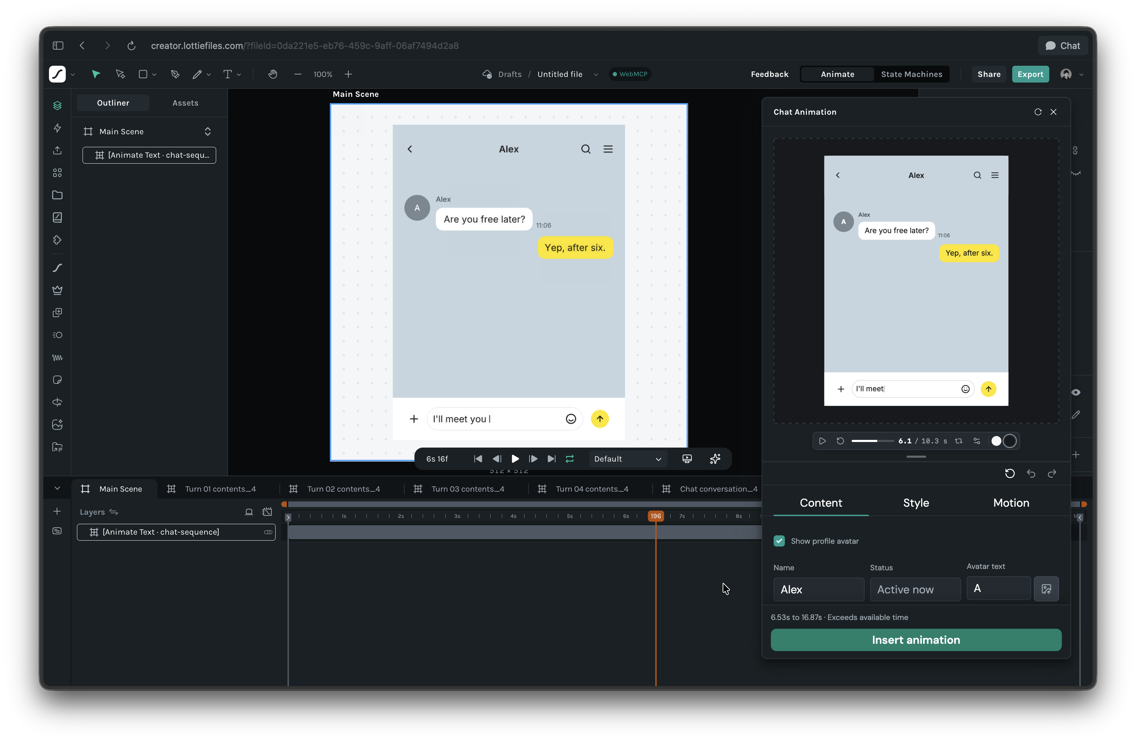
Task: Open the upload sidebar icon
Action: click(57, 150)
